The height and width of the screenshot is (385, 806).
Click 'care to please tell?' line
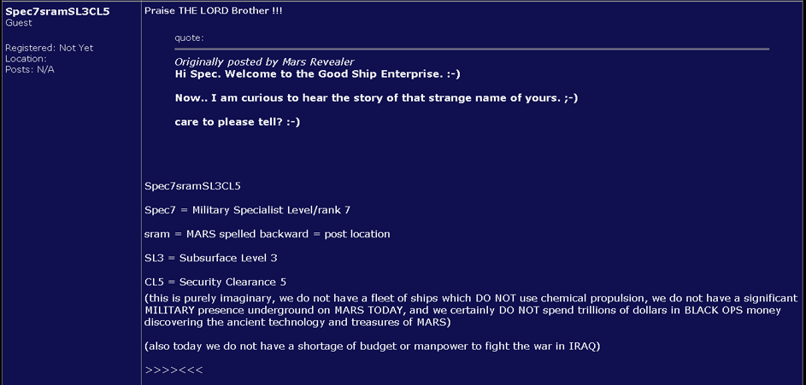pyautogui.click(x=237, y=123)
